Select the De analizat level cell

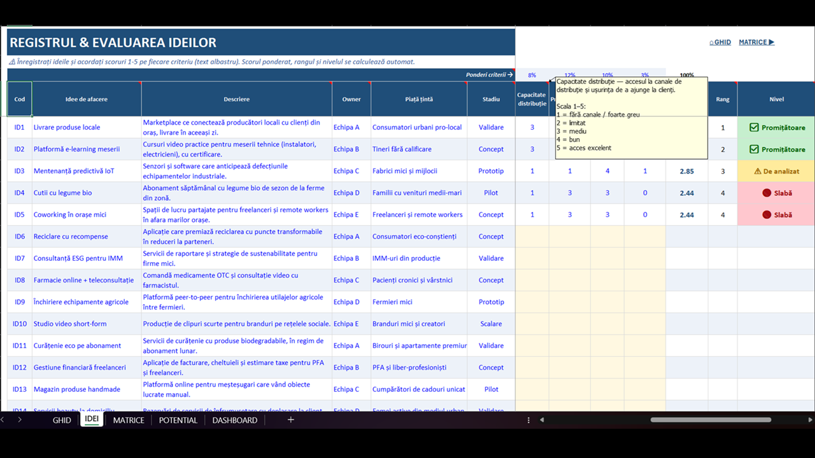coord(776,171)
